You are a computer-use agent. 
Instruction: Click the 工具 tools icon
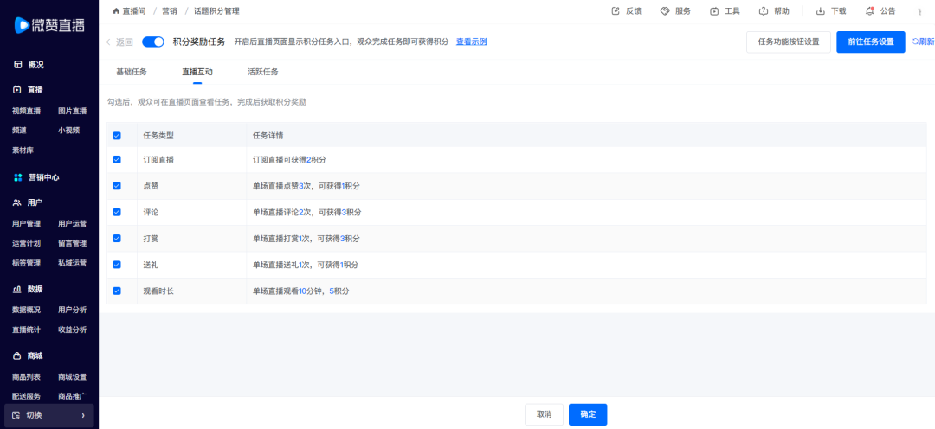[714, 11]
